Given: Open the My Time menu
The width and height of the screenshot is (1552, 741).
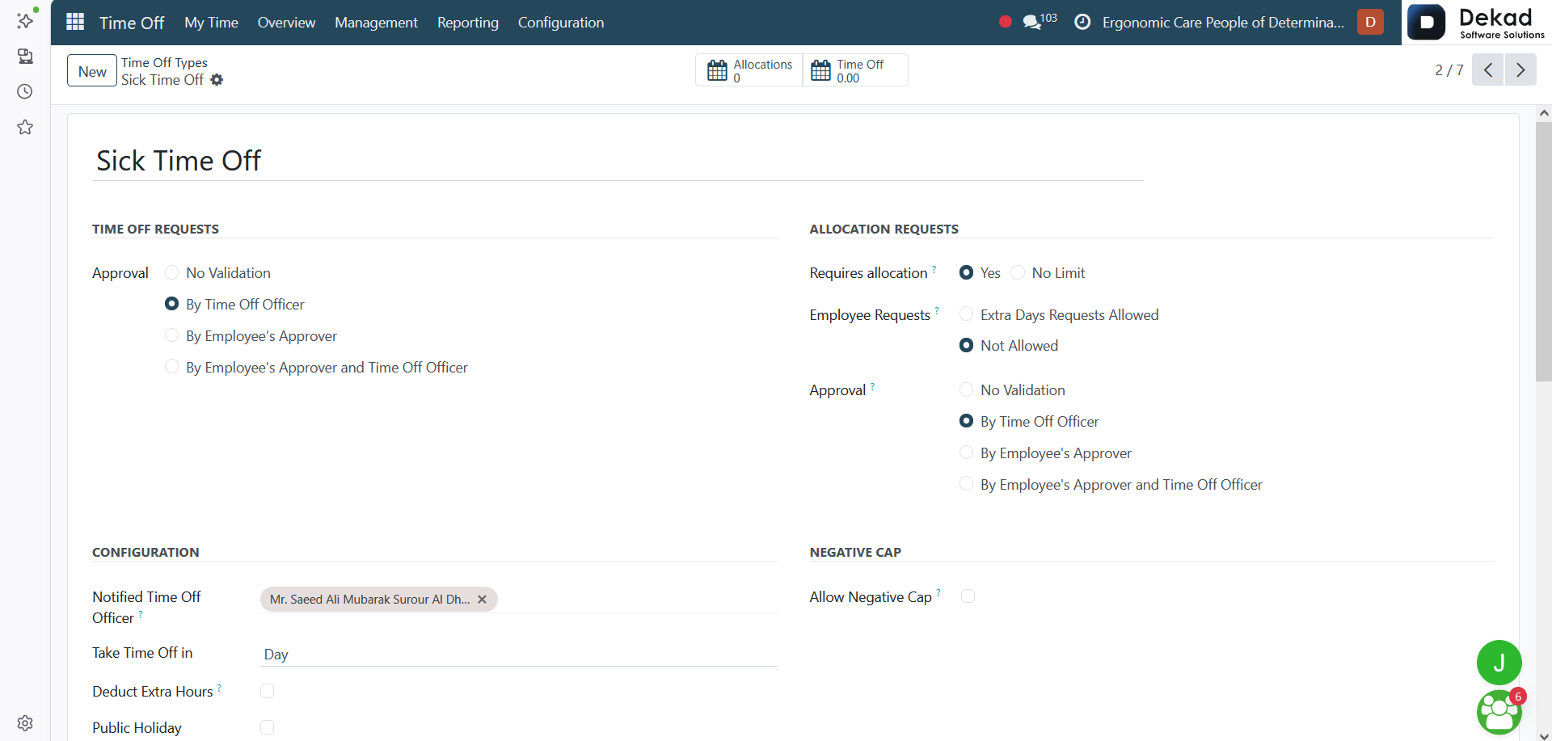Looking at the screenshot, I should [x=211, y=23].
